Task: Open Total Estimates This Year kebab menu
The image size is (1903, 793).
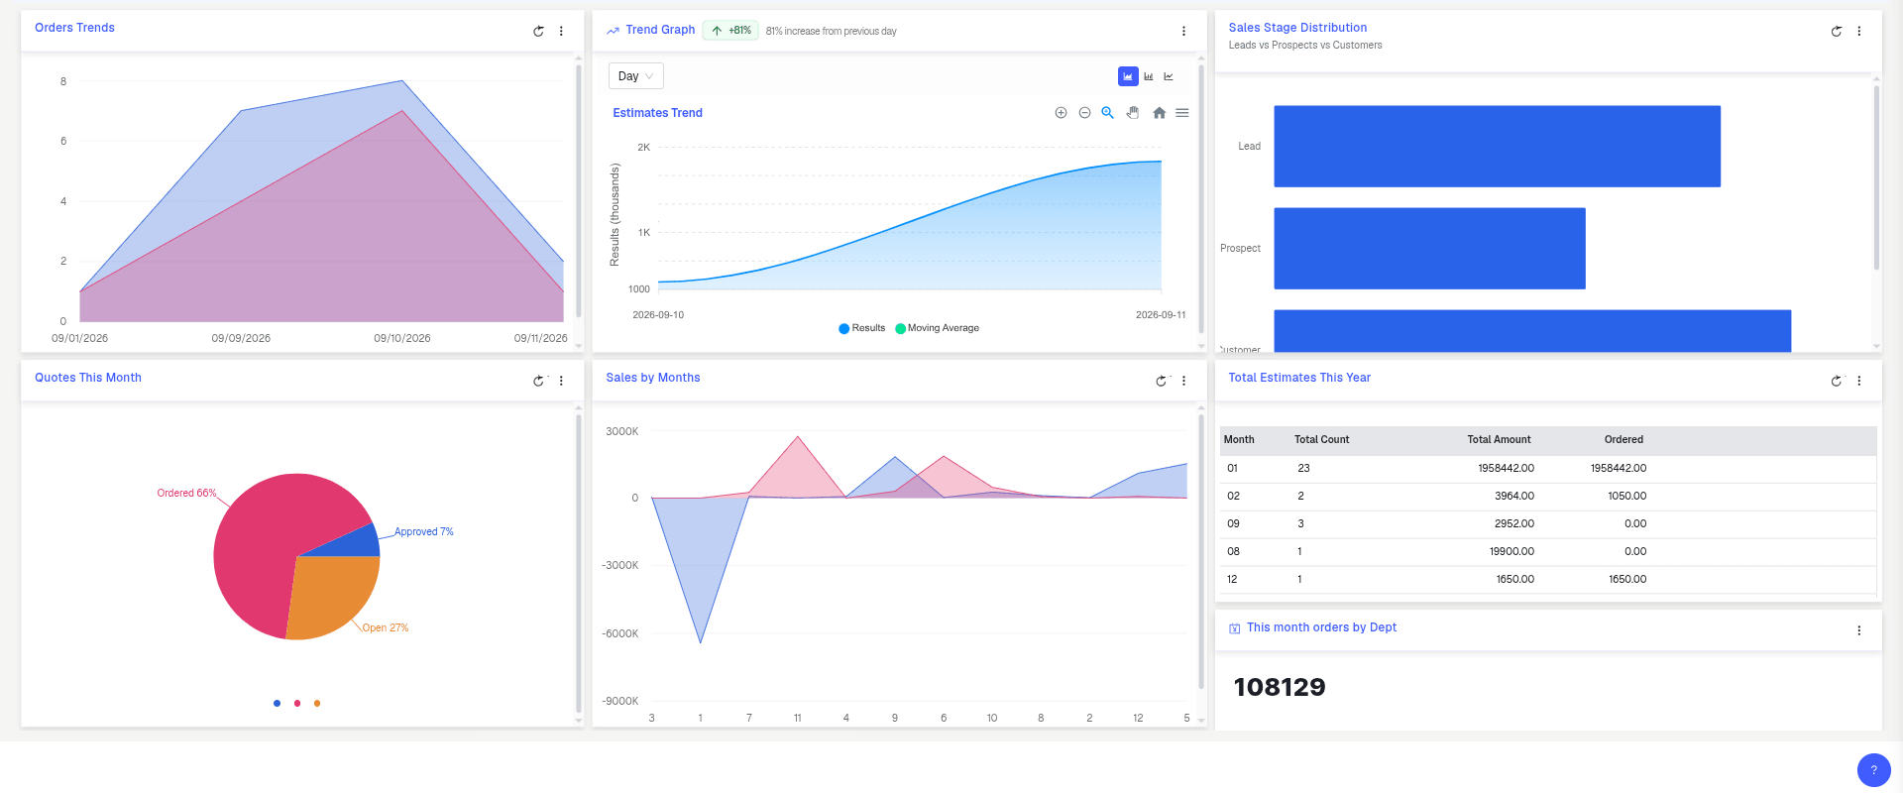Action: (x=1859, y=381)
